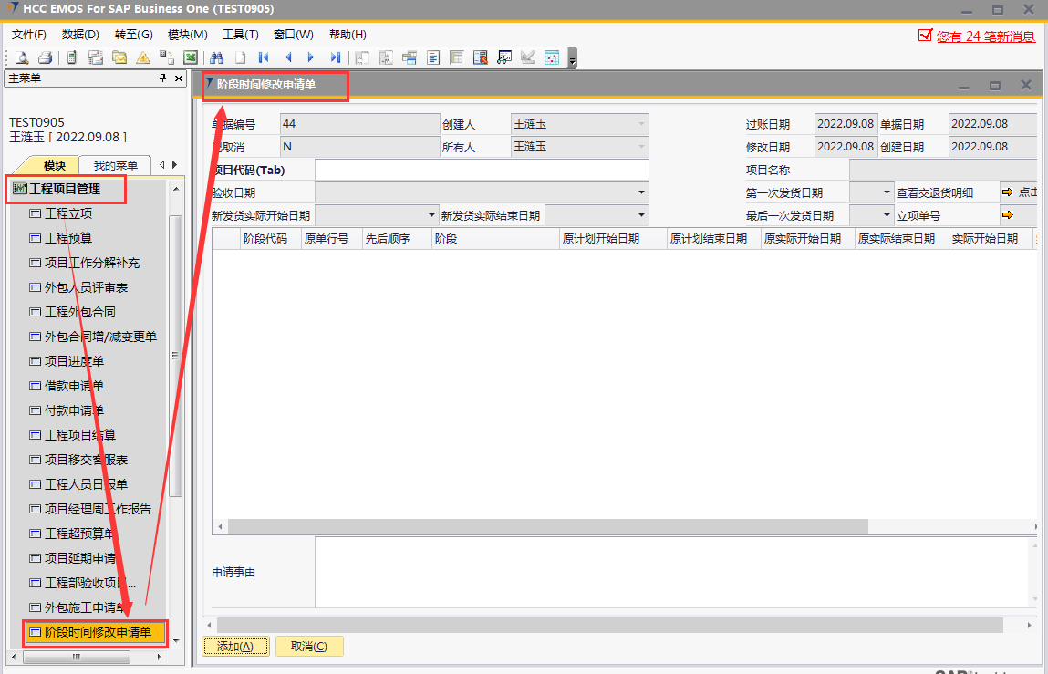Click the orange arrow beside 立项单号
Screen dimensions: 1048x674
[x=1008, y=215]
